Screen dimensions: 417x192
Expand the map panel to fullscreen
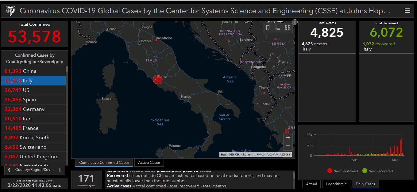pyautogui.click(x=295, y=22)
